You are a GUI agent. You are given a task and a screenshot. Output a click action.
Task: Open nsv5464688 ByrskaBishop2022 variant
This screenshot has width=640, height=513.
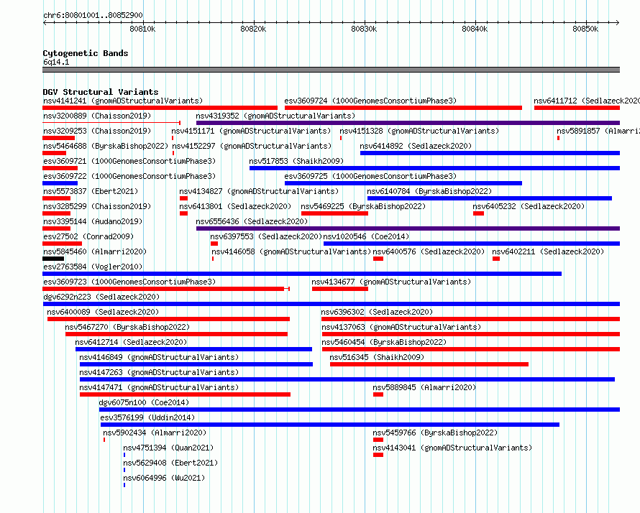click(x=106, y=146)
